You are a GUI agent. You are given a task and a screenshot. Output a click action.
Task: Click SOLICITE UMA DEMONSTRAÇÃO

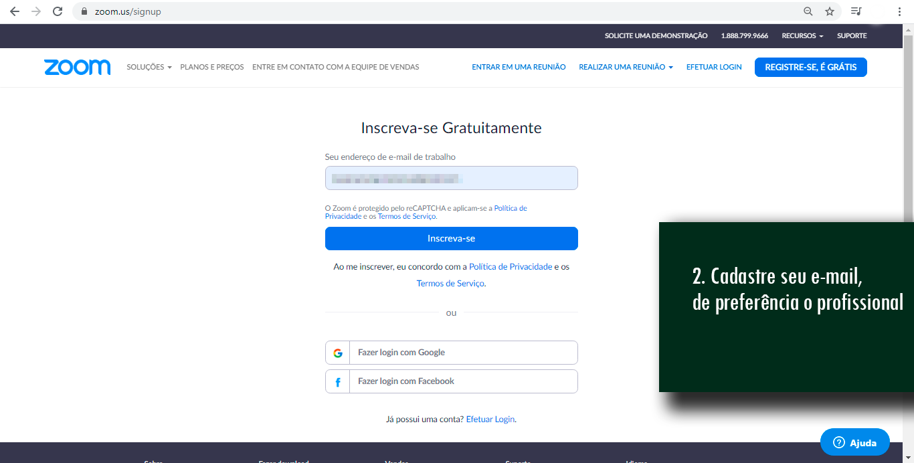click(x=656, y=35)
